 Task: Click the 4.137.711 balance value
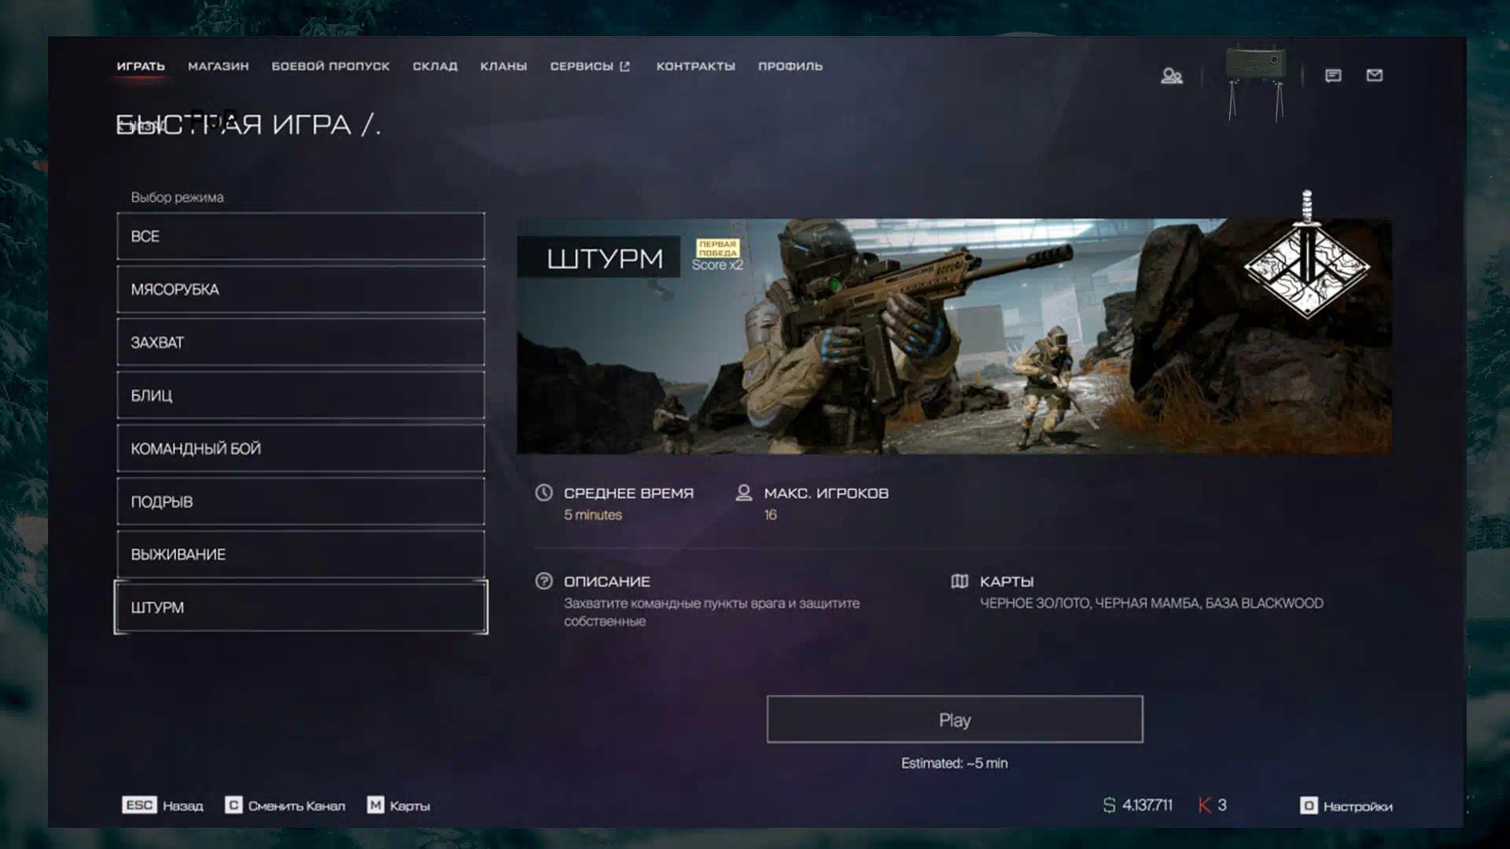[x=1147, y=805]
